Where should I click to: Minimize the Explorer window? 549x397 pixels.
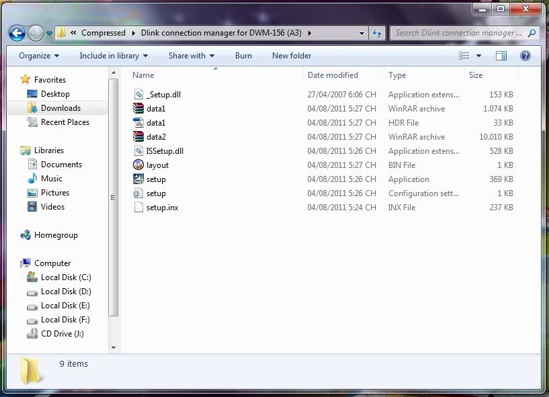coord(482,9)
